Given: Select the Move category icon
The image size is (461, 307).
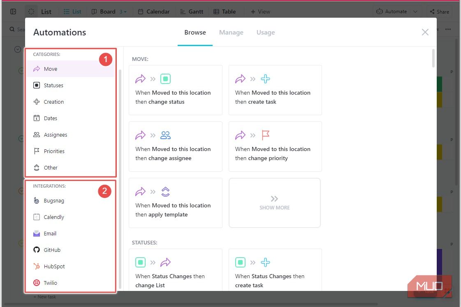Looking at the screenshot, I should click(37, 69).
